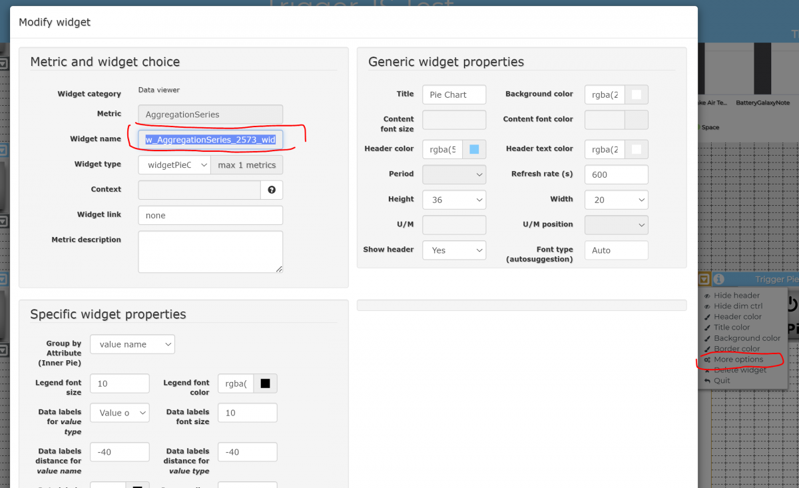Click the gears icon beside More options
Image resolution: width=799 pixels, height=488 pixels.
point(707,360)
